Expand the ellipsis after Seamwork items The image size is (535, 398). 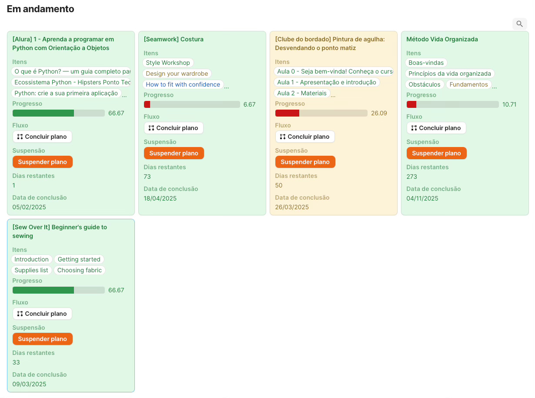(x=227, y=87)
